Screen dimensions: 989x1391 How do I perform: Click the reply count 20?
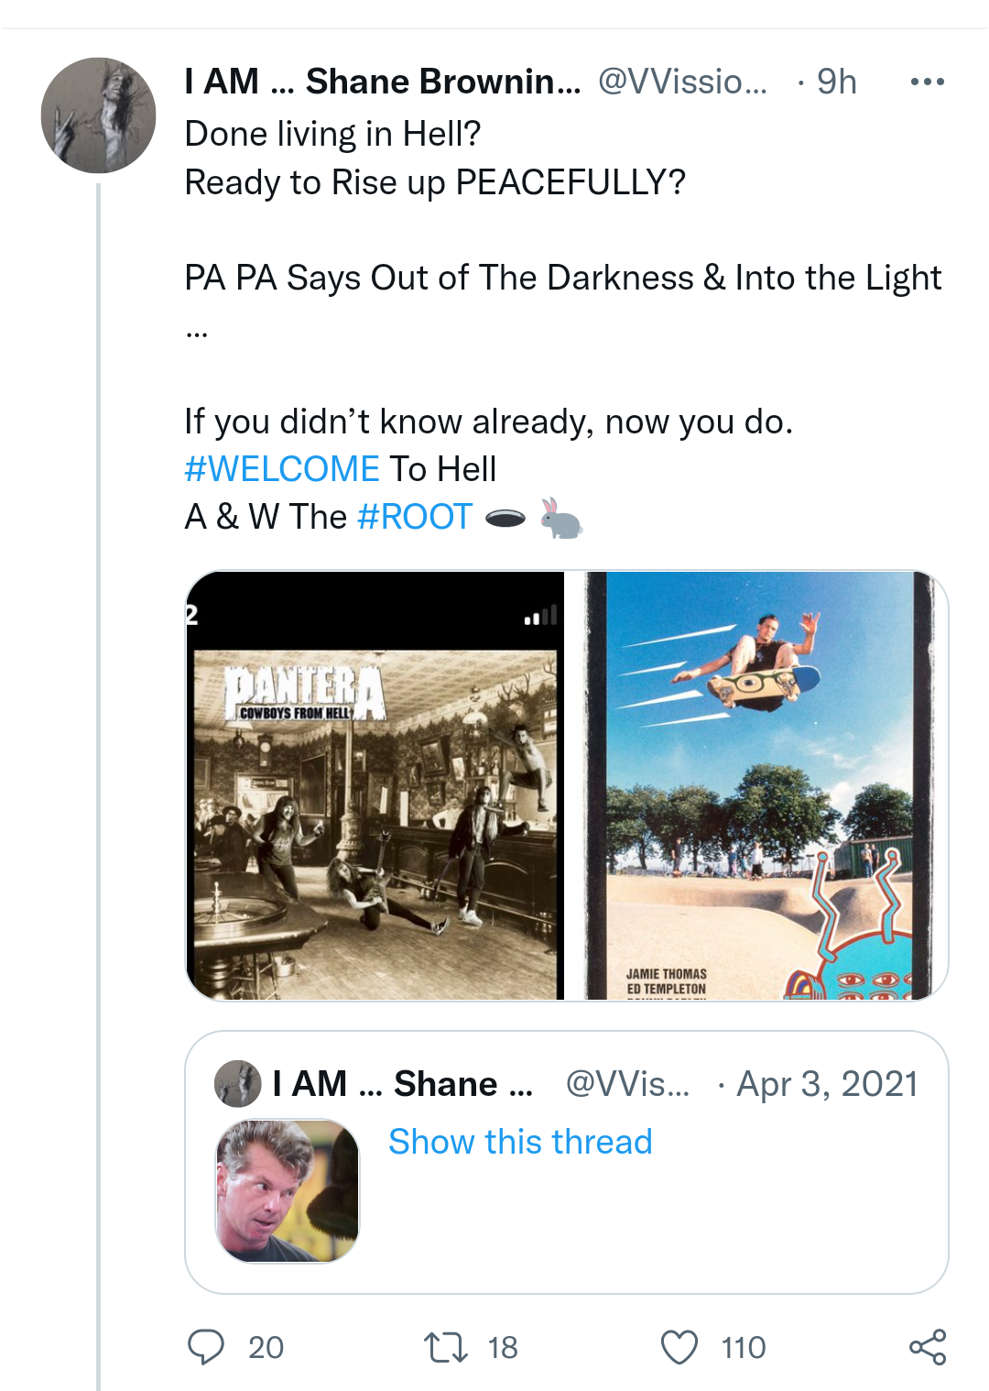(x=266, y=1347)
